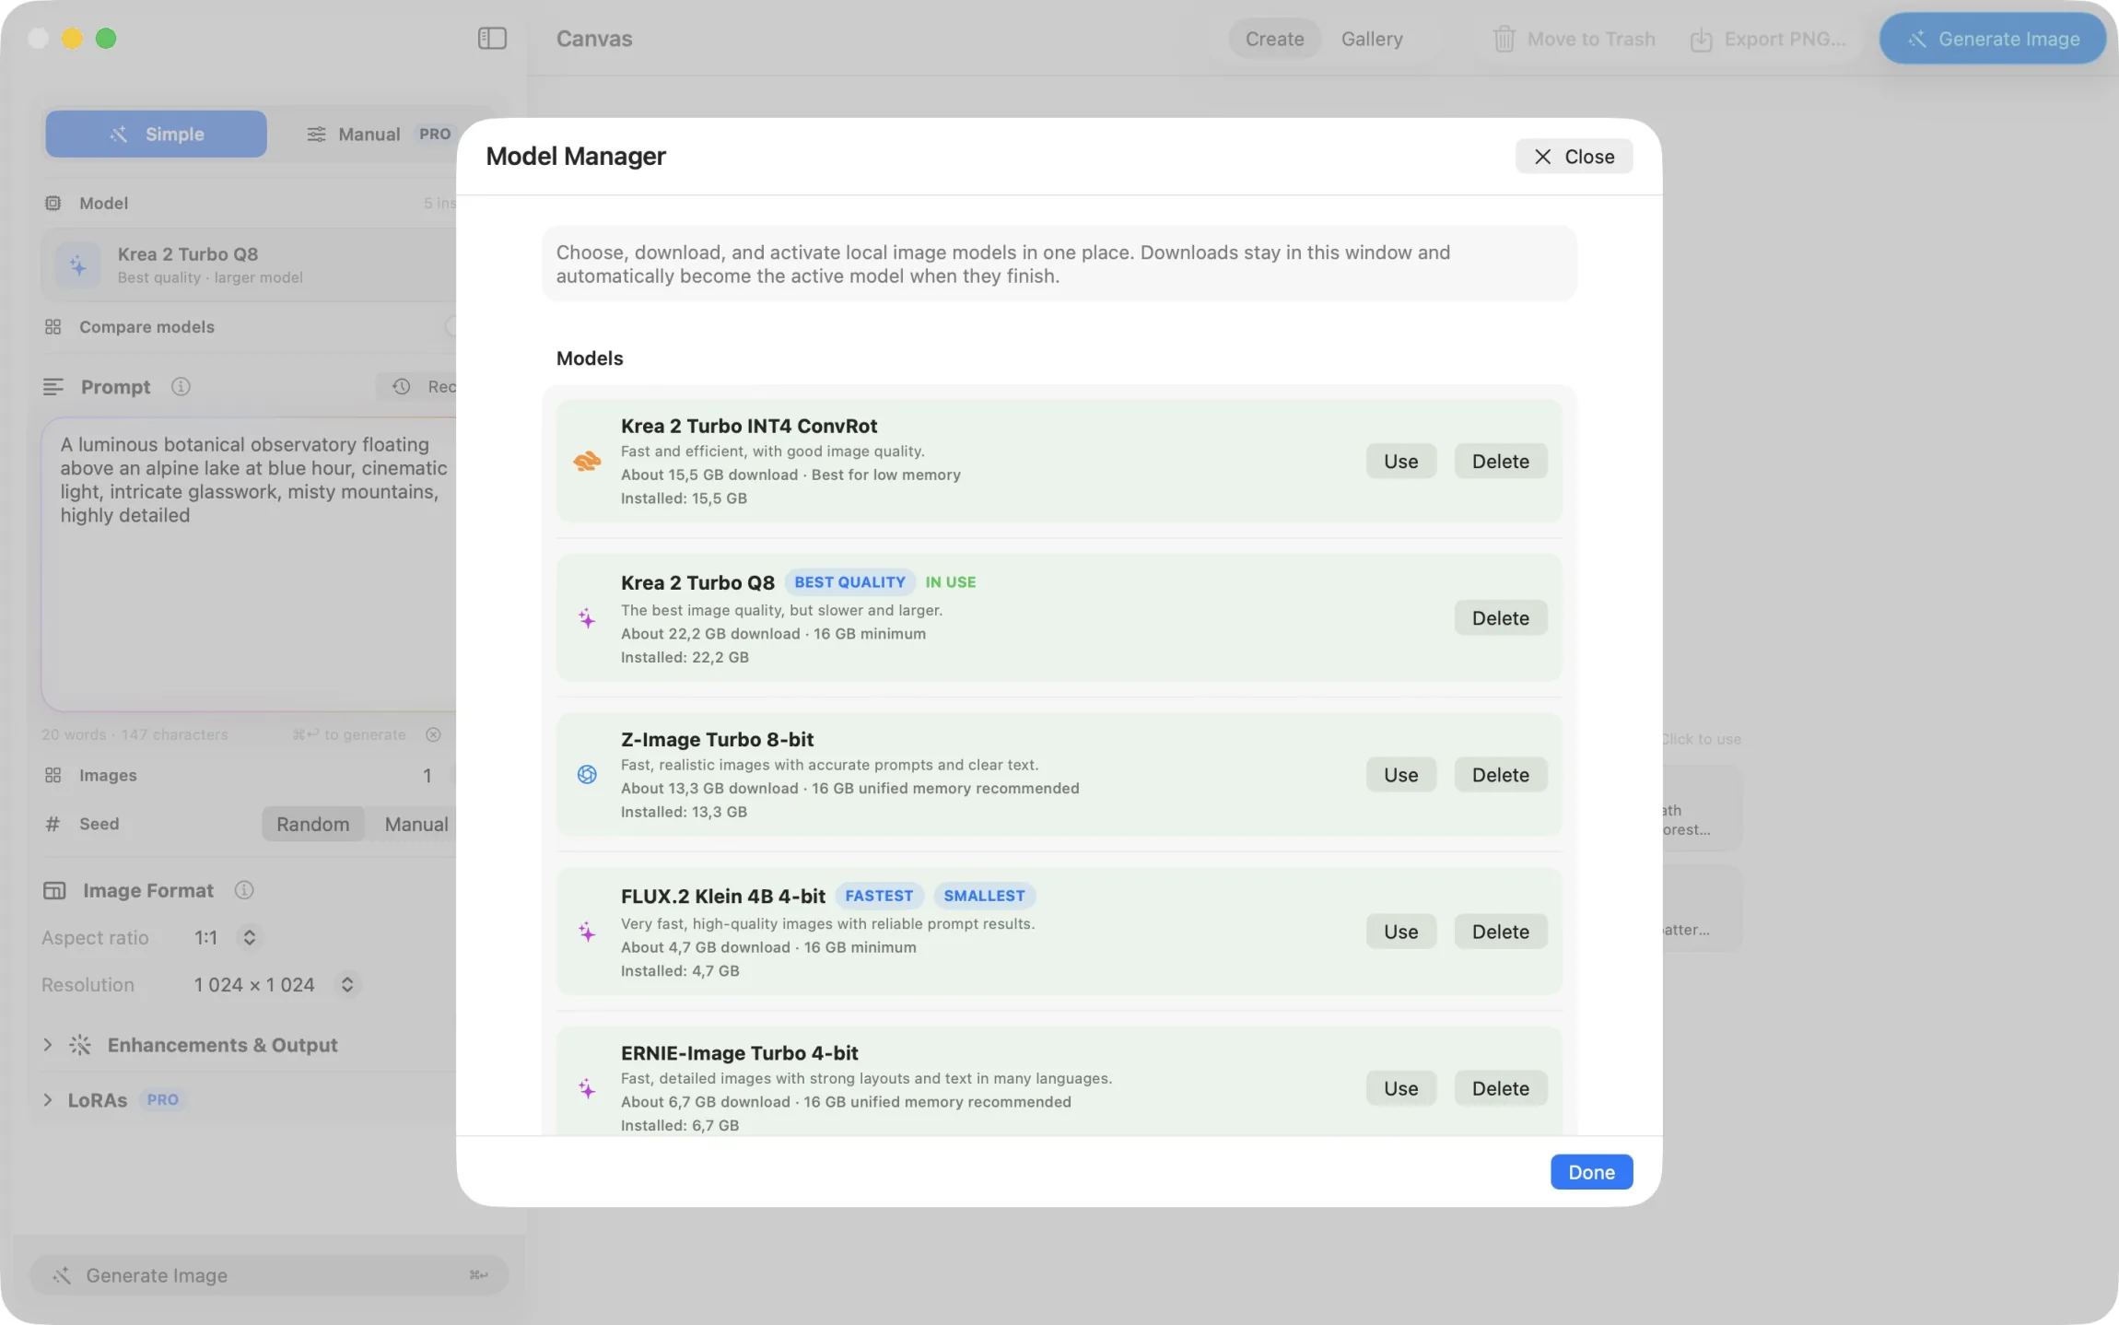
Task: Select Manual seed mode
Action: click(416, 824)
